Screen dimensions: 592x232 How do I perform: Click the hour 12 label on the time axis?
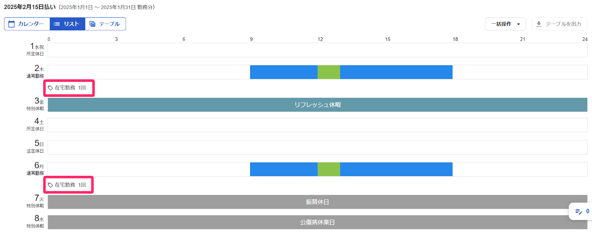pyautogui.click(x=320, y=39)
